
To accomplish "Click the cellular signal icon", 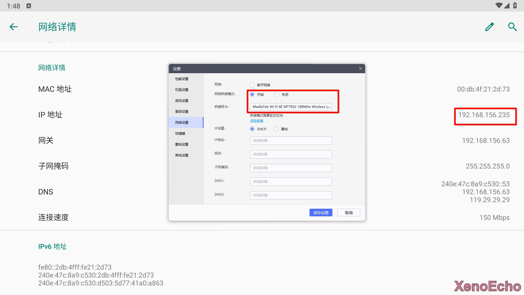I will point(507,5).
